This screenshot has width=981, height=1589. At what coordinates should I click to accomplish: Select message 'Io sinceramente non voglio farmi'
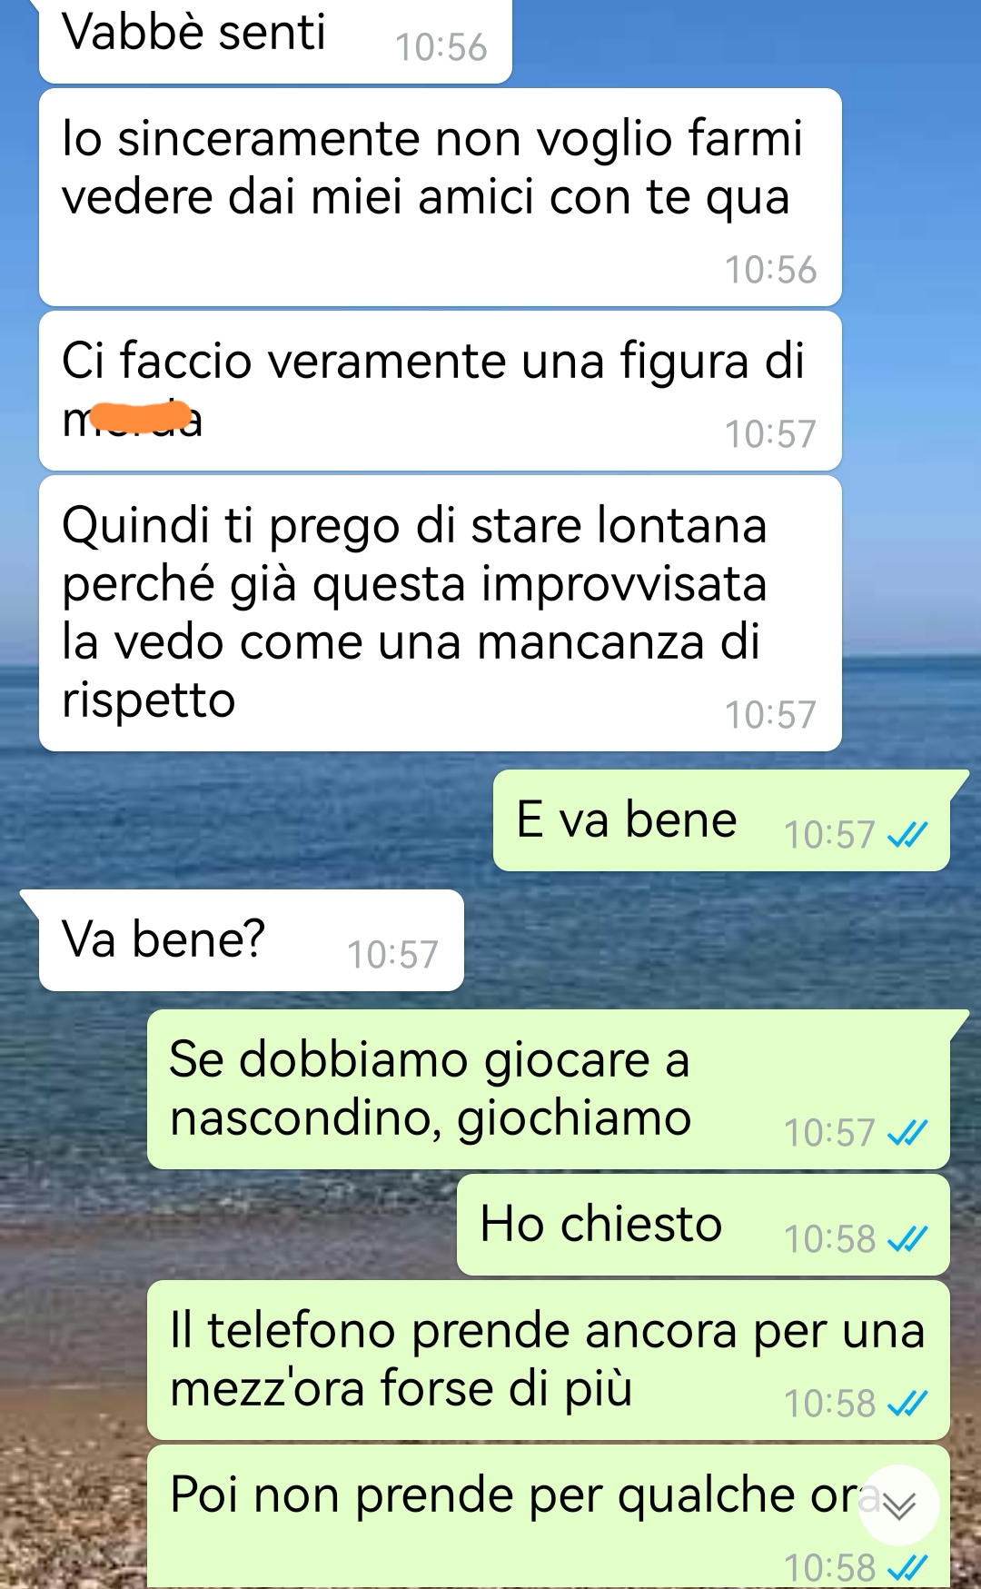coord(441,197)
